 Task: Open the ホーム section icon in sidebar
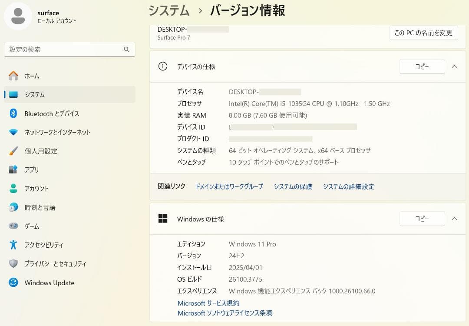click(x=13, y=75)
